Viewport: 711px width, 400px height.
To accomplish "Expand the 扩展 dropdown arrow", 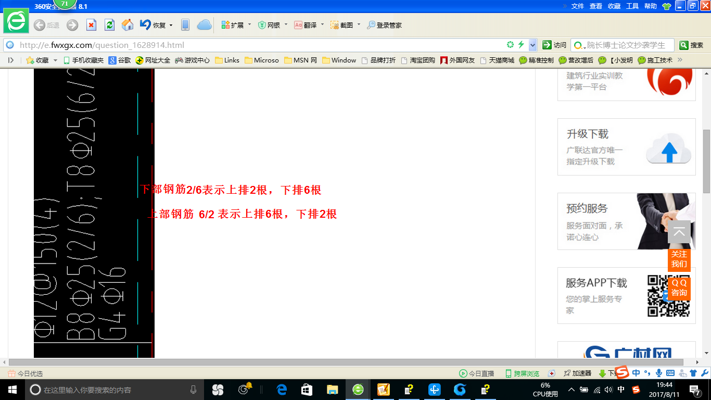I will (x=249, y=24).
